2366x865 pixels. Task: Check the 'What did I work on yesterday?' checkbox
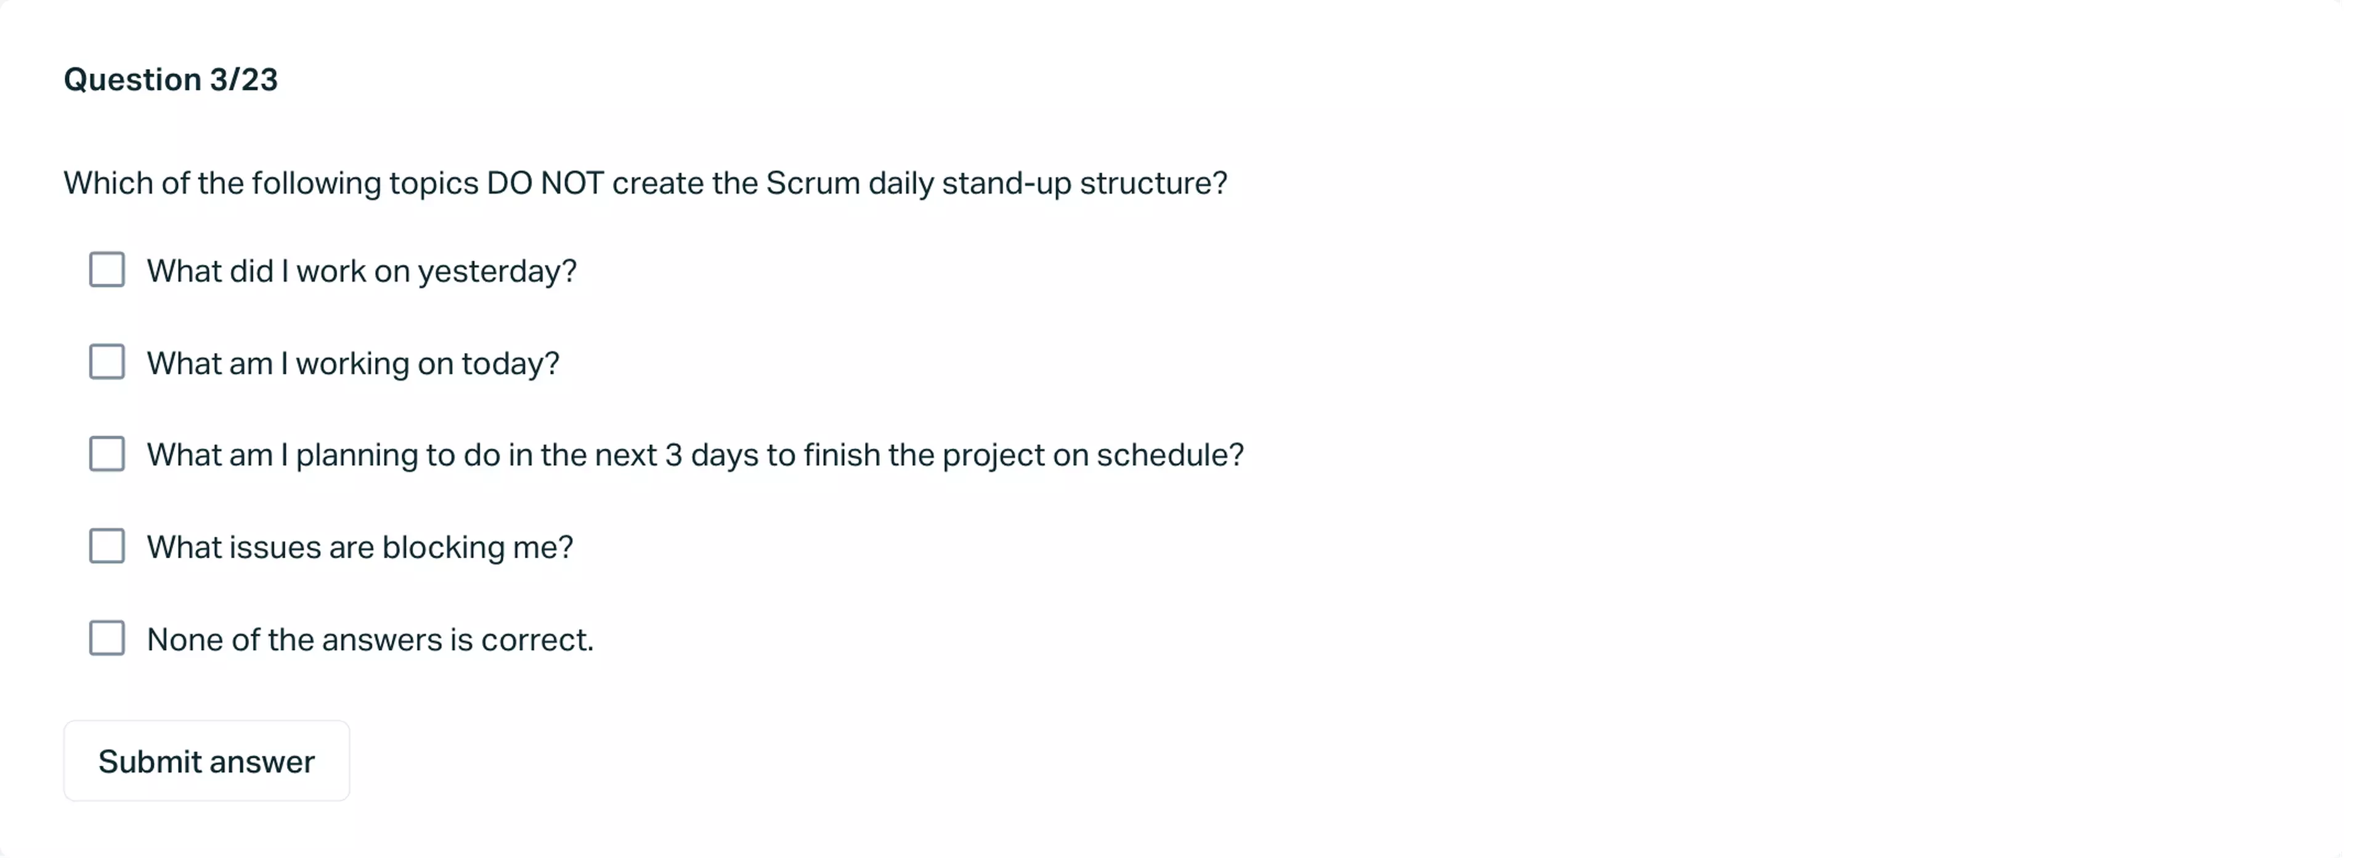point(107,270)
